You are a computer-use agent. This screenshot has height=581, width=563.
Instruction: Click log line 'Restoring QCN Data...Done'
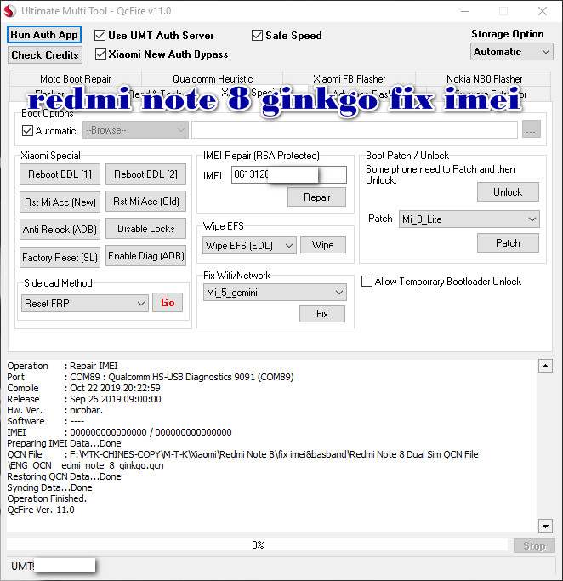pyautogui.click(x=64, y=476)
